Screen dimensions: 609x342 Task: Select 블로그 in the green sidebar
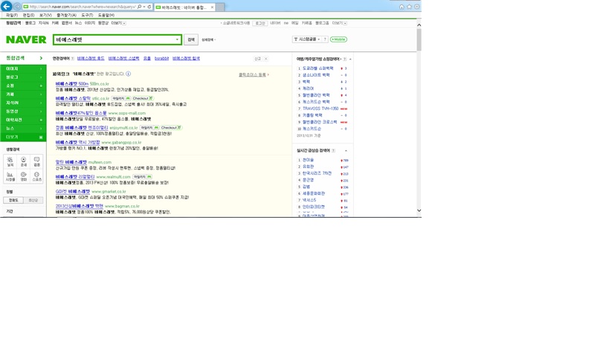(23, 77)
